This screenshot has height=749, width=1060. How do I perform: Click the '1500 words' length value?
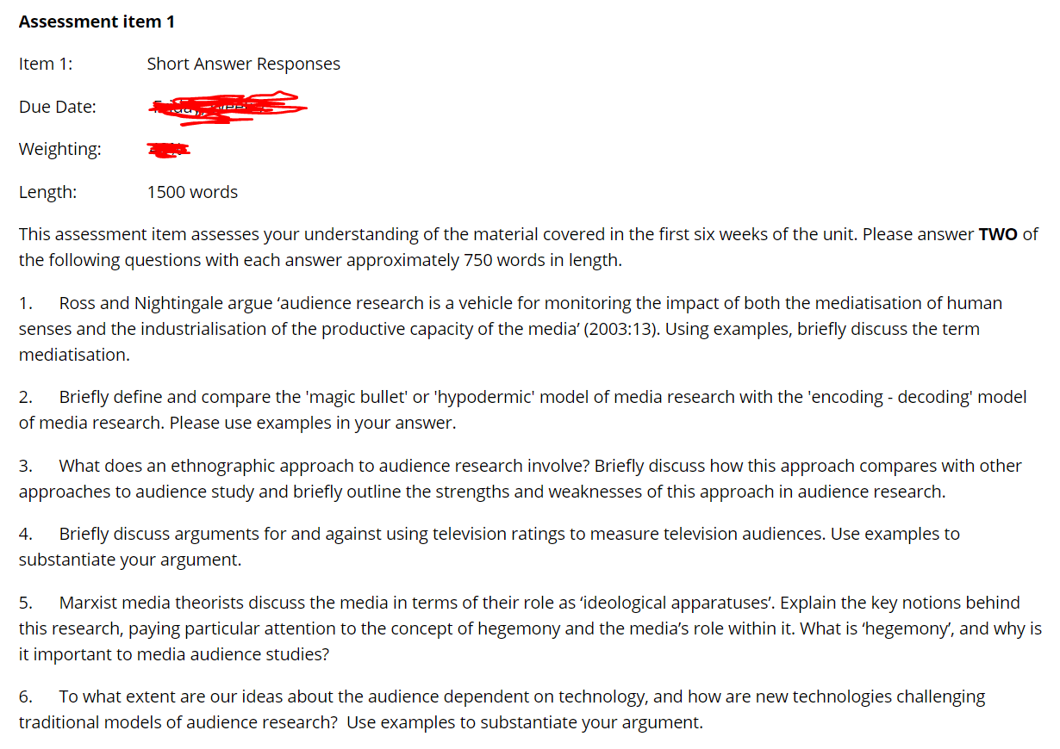pos(192,192)
